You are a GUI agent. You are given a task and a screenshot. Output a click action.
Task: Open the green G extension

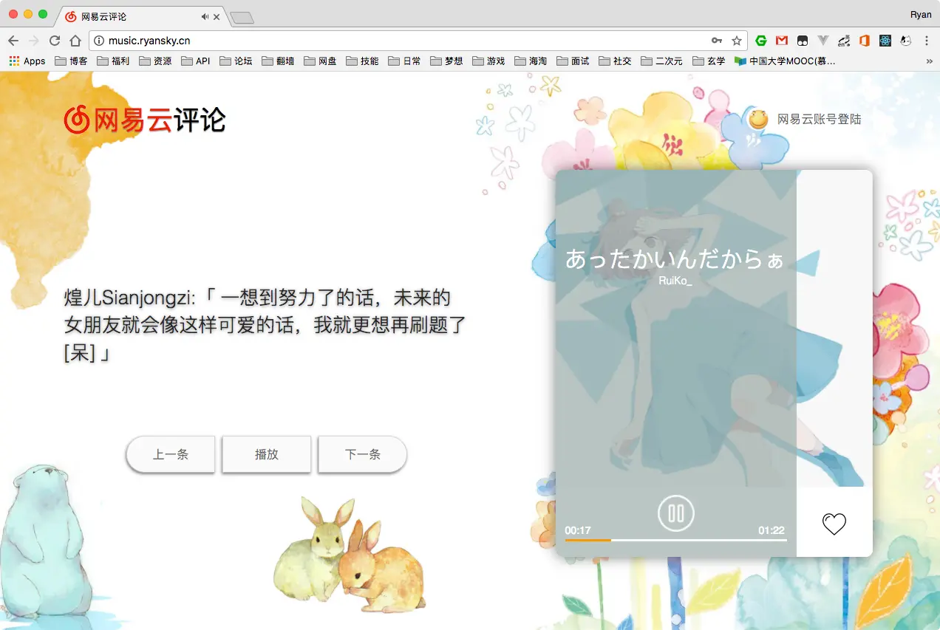pos(761,41)
